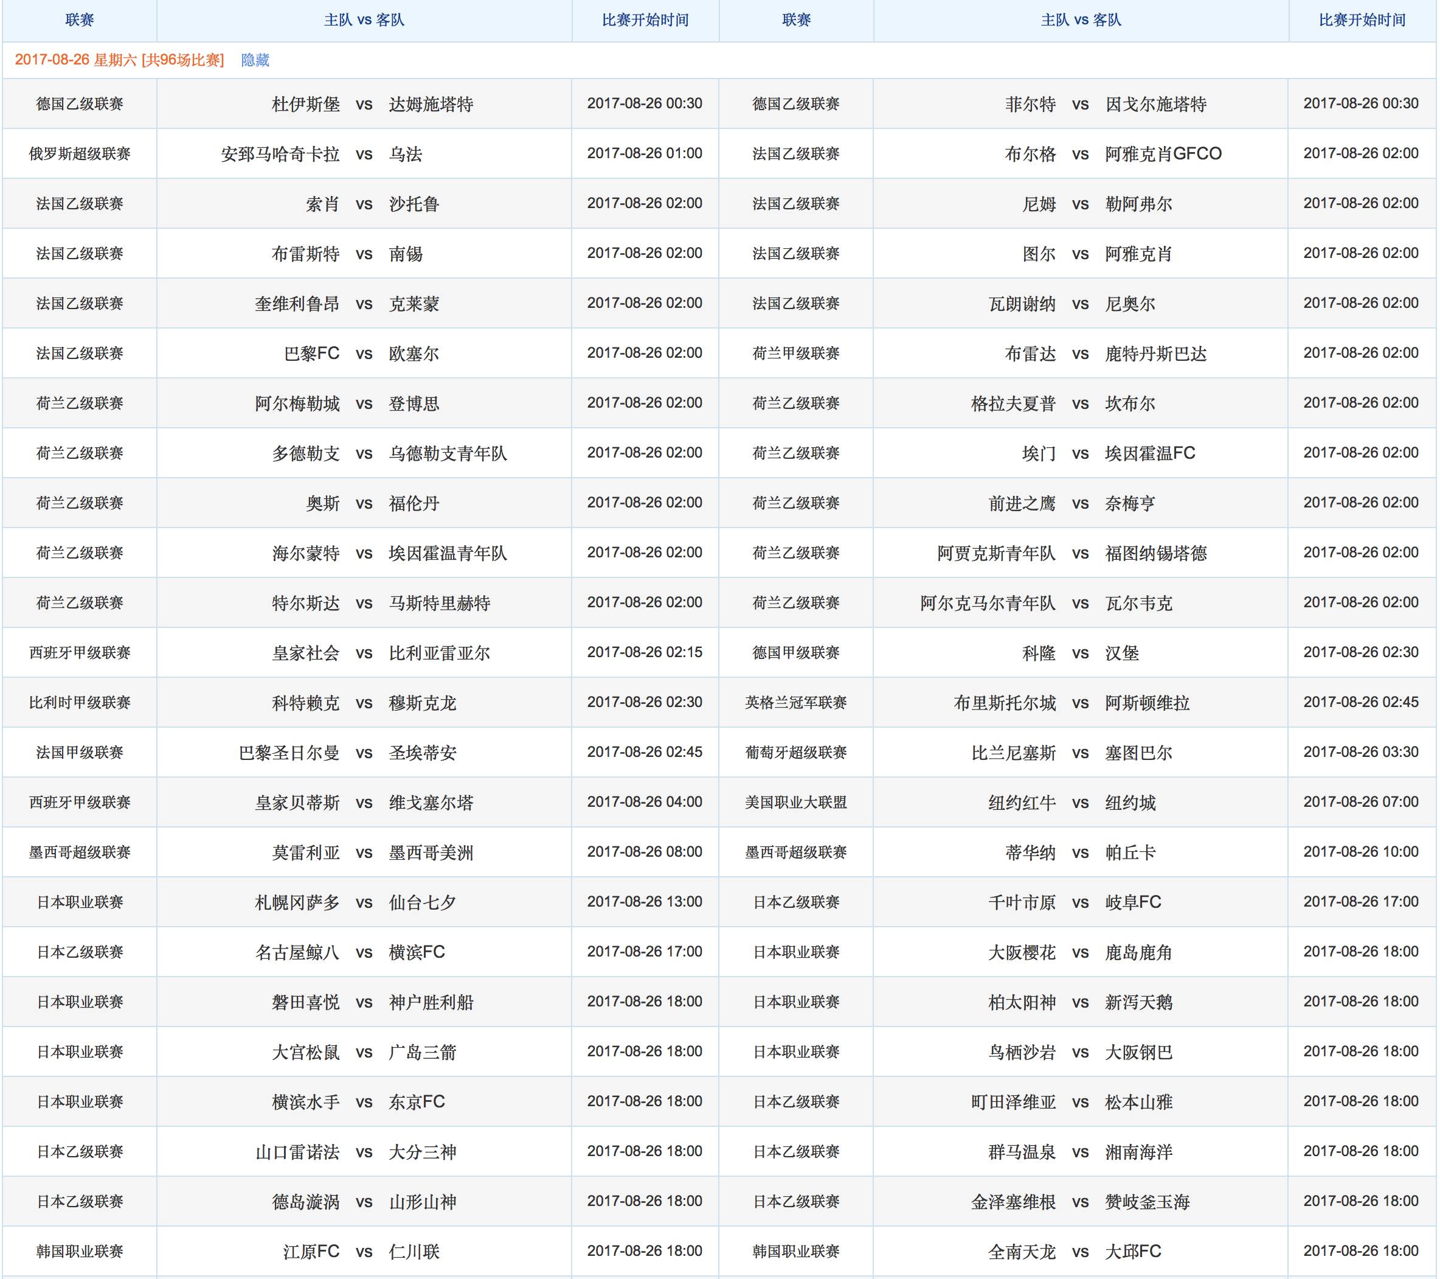Select away team 乌德勒支青年队
Image resolution: width=1440 pixels, height=1279 pixels.
(448, 453)
